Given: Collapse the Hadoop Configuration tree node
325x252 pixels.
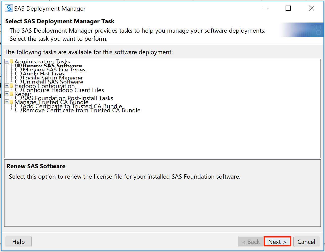Looking at the screenshot, I should [7, 86].
